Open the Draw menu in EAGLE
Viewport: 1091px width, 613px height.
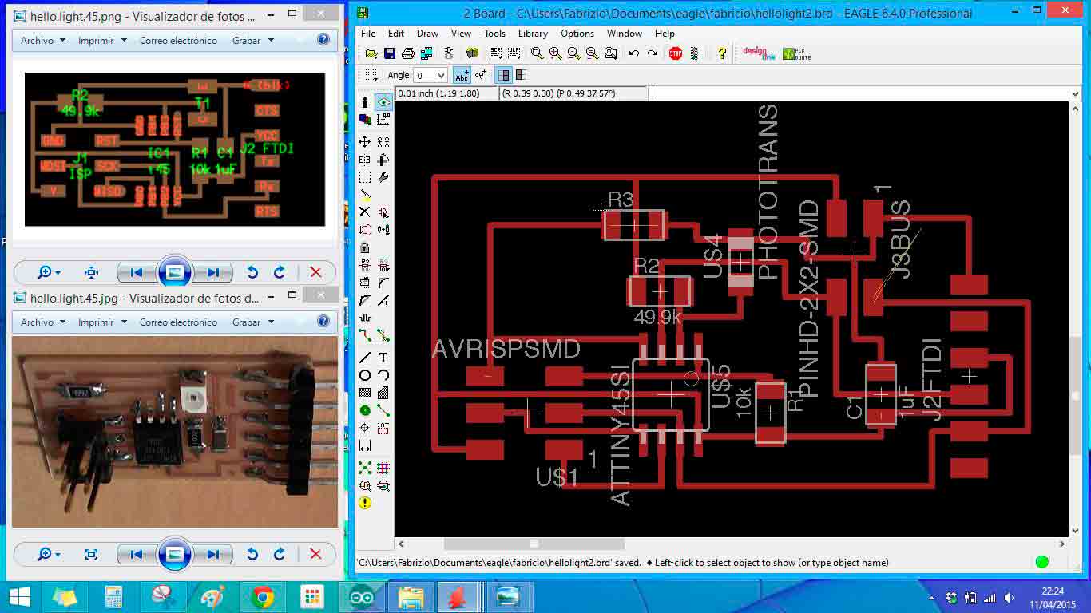427,34
